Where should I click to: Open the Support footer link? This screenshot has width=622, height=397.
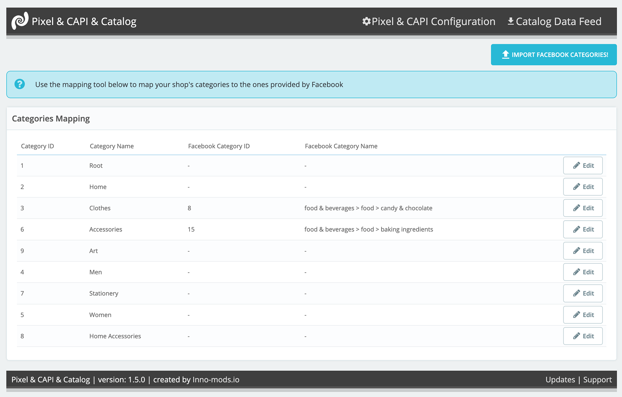click(597, 380)
